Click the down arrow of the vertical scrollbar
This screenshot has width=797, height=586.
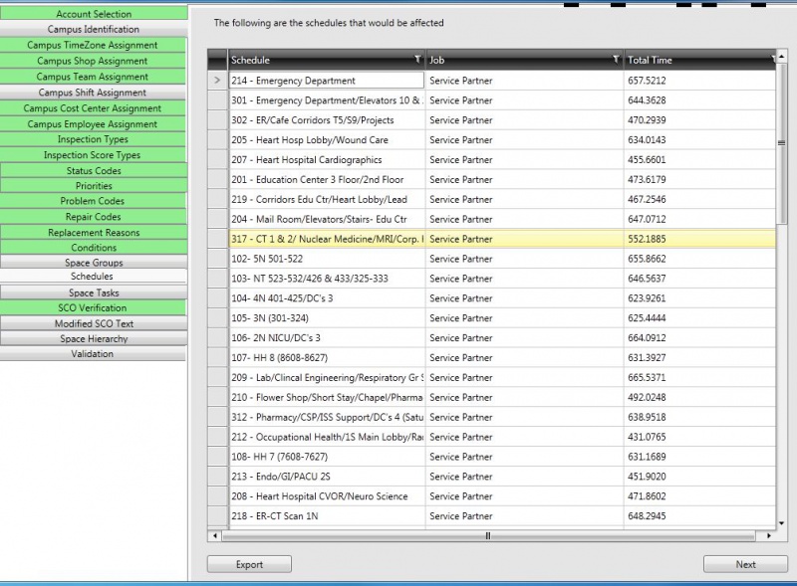coord(780,522)
